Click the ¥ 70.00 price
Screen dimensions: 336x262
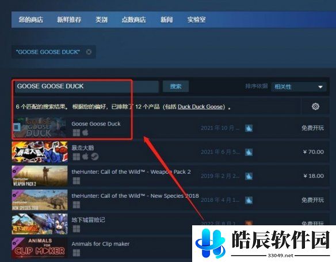pos(314,152)
